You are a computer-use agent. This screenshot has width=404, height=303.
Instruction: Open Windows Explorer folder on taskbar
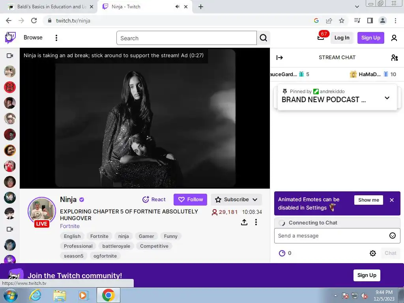(60, 295)
